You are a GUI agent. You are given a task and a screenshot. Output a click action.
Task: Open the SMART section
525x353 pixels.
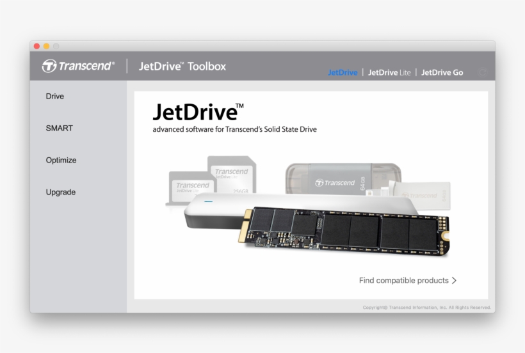60,129
